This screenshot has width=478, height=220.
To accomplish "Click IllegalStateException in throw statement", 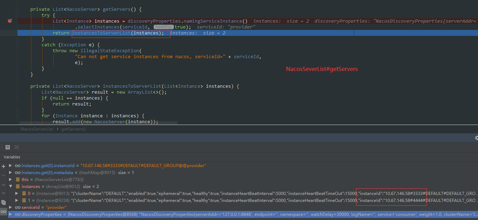I will click(x=110, y=51).
